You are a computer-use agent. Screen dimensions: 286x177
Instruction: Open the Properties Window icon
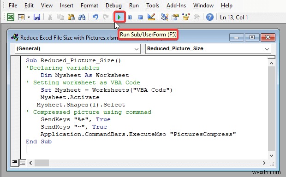175,18
